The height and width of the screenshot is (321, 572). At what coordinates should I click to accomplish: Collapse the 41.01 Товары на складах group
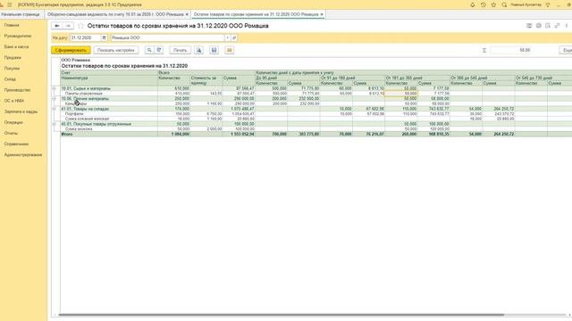coord(54,109)
